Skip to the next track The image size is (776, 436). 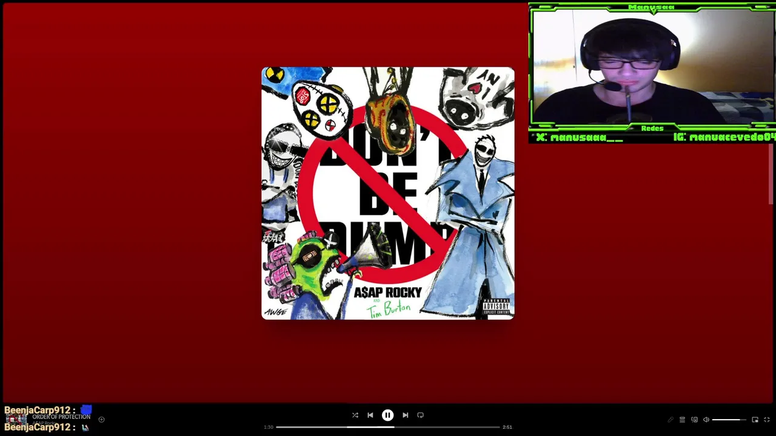[x=405, y=415]
